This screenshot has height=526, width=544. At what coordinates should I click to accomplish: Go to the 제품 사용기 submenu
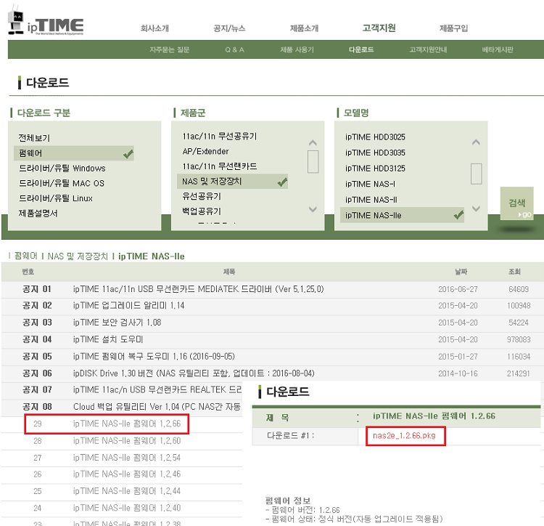(x=297, y=49)
